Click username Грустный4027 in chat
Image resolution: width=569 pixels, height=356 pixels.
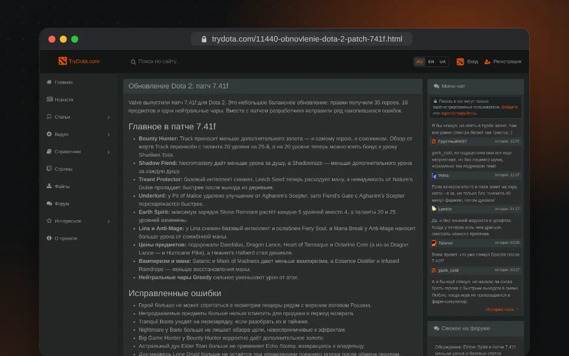(452, 141)
